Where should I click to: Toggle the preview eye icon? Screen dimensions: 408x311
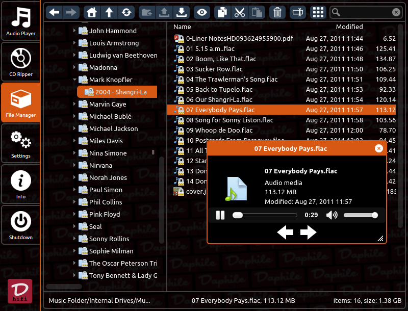pos(202,12)
